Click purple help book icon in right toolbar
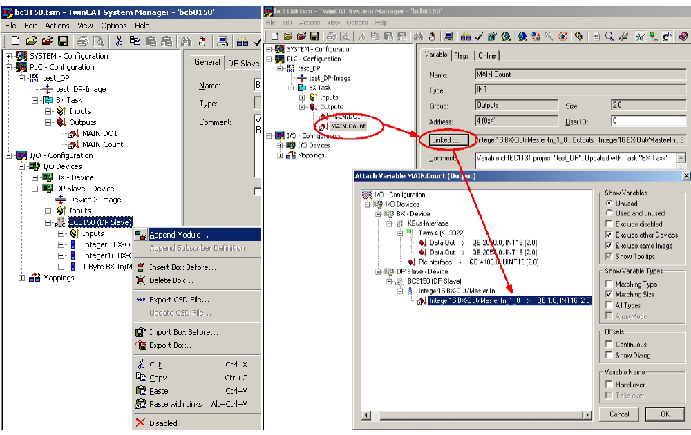Image resolution: width=691 pixels, height=435 pixels. point(683,36)
